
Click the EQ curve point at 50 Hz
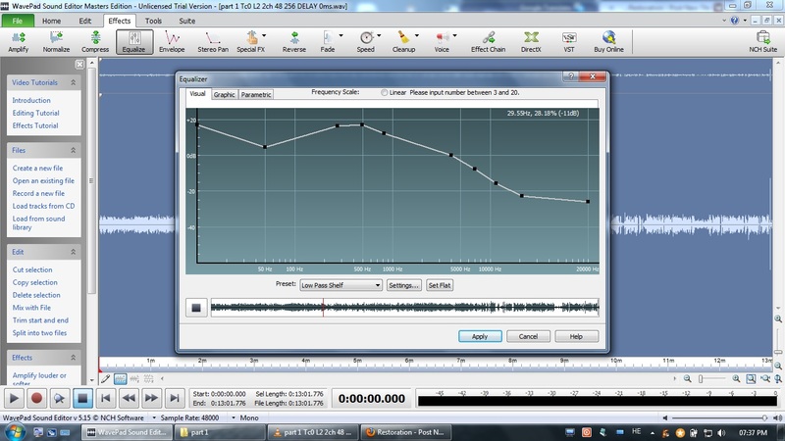coord(265,147)
